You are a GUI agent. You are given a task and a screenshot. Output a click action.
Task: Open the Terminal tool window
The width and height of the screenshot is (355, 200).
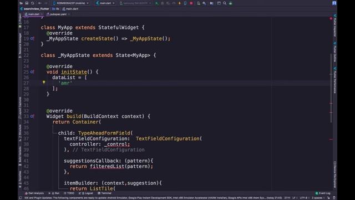tap(104, 193)
